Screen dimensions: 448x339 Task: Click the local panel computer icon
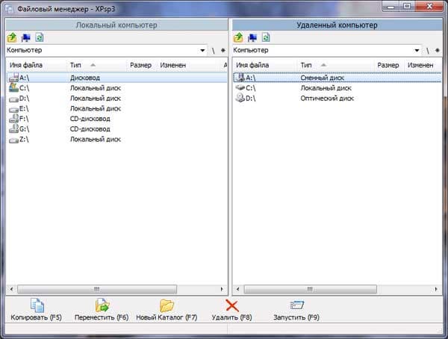25,37
